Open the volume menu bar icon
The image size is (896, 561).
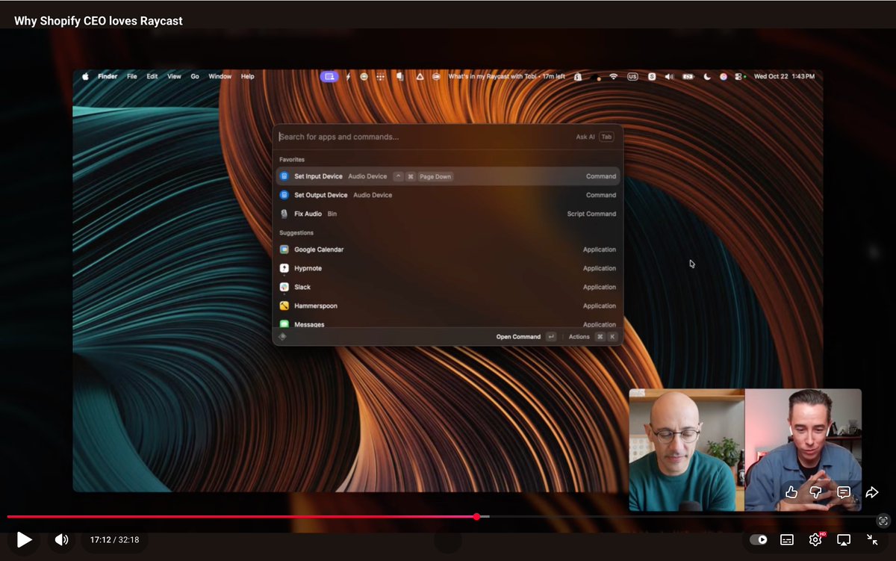(x=669, y=76)
